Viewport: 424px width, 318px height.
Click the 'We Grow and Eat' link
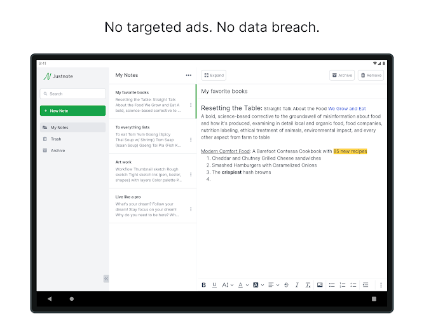pos(347,109)
